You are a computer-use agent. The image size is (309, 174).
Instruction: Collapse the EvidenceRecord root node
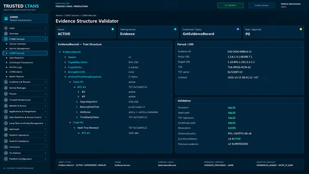point(60,52)
